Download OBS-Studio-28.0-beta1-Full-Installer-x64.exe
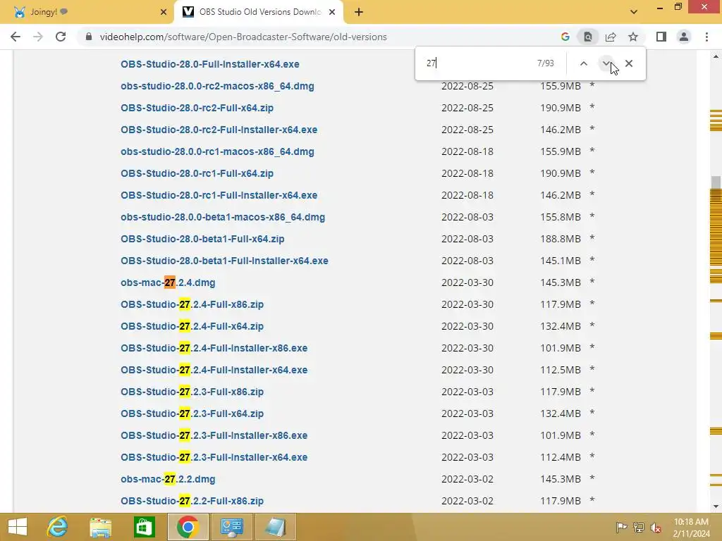Screen dimensions: 722x541 point(224,261)
